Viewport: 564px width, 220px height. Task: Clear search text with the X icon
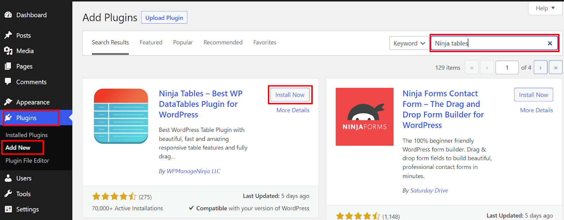(x=550, y=43)
